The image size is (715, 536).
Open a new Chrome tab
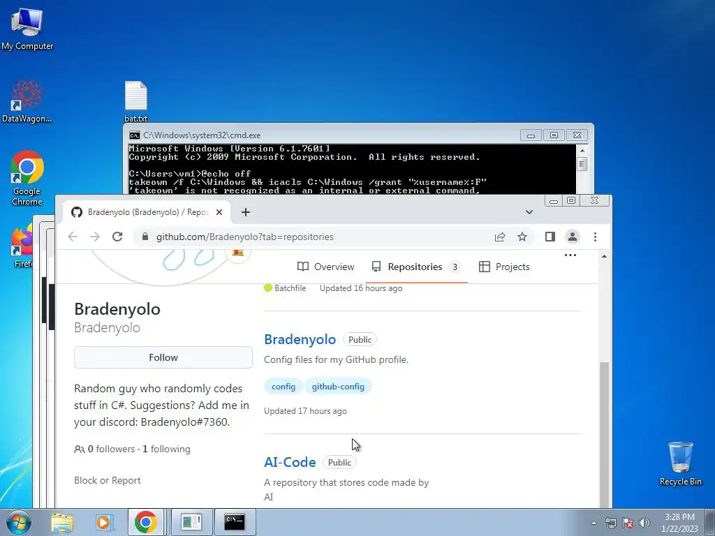(x=245, y=212)
